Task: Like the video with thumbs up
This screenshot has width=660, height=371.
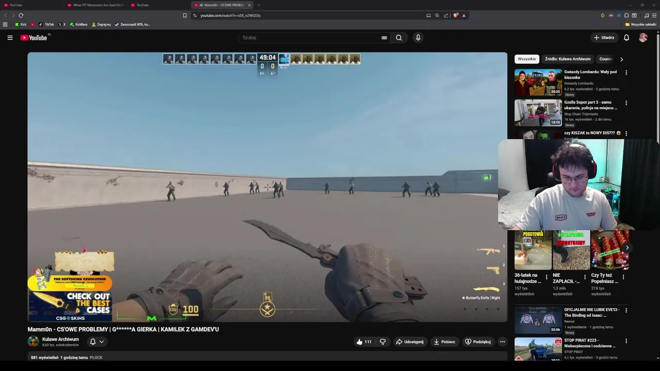Action: click(x=364, y=342)
